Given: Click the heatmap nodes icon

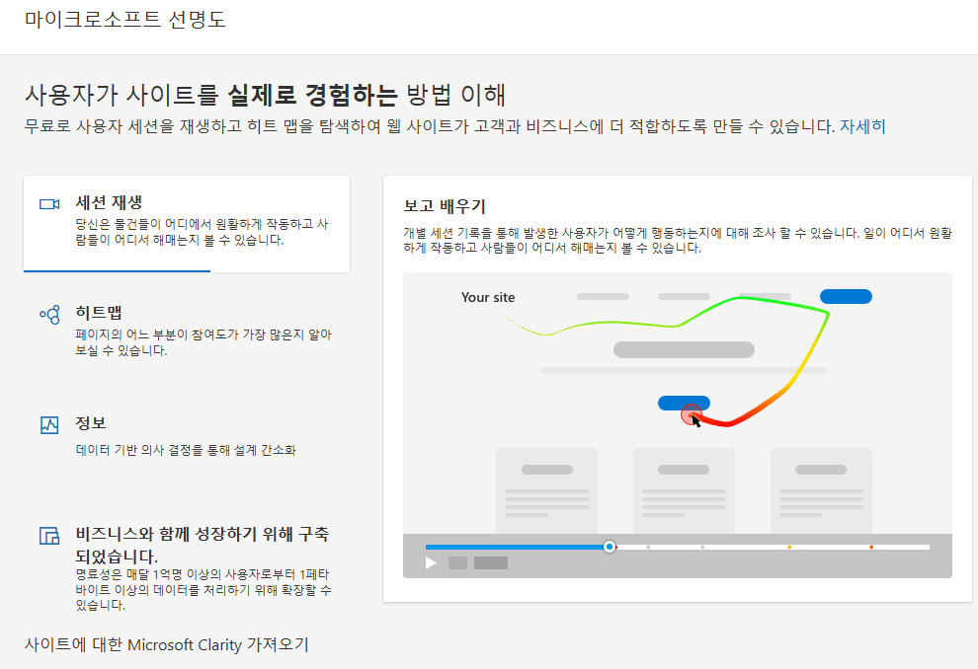Looking at the screenshot, I should pos(50,315).
